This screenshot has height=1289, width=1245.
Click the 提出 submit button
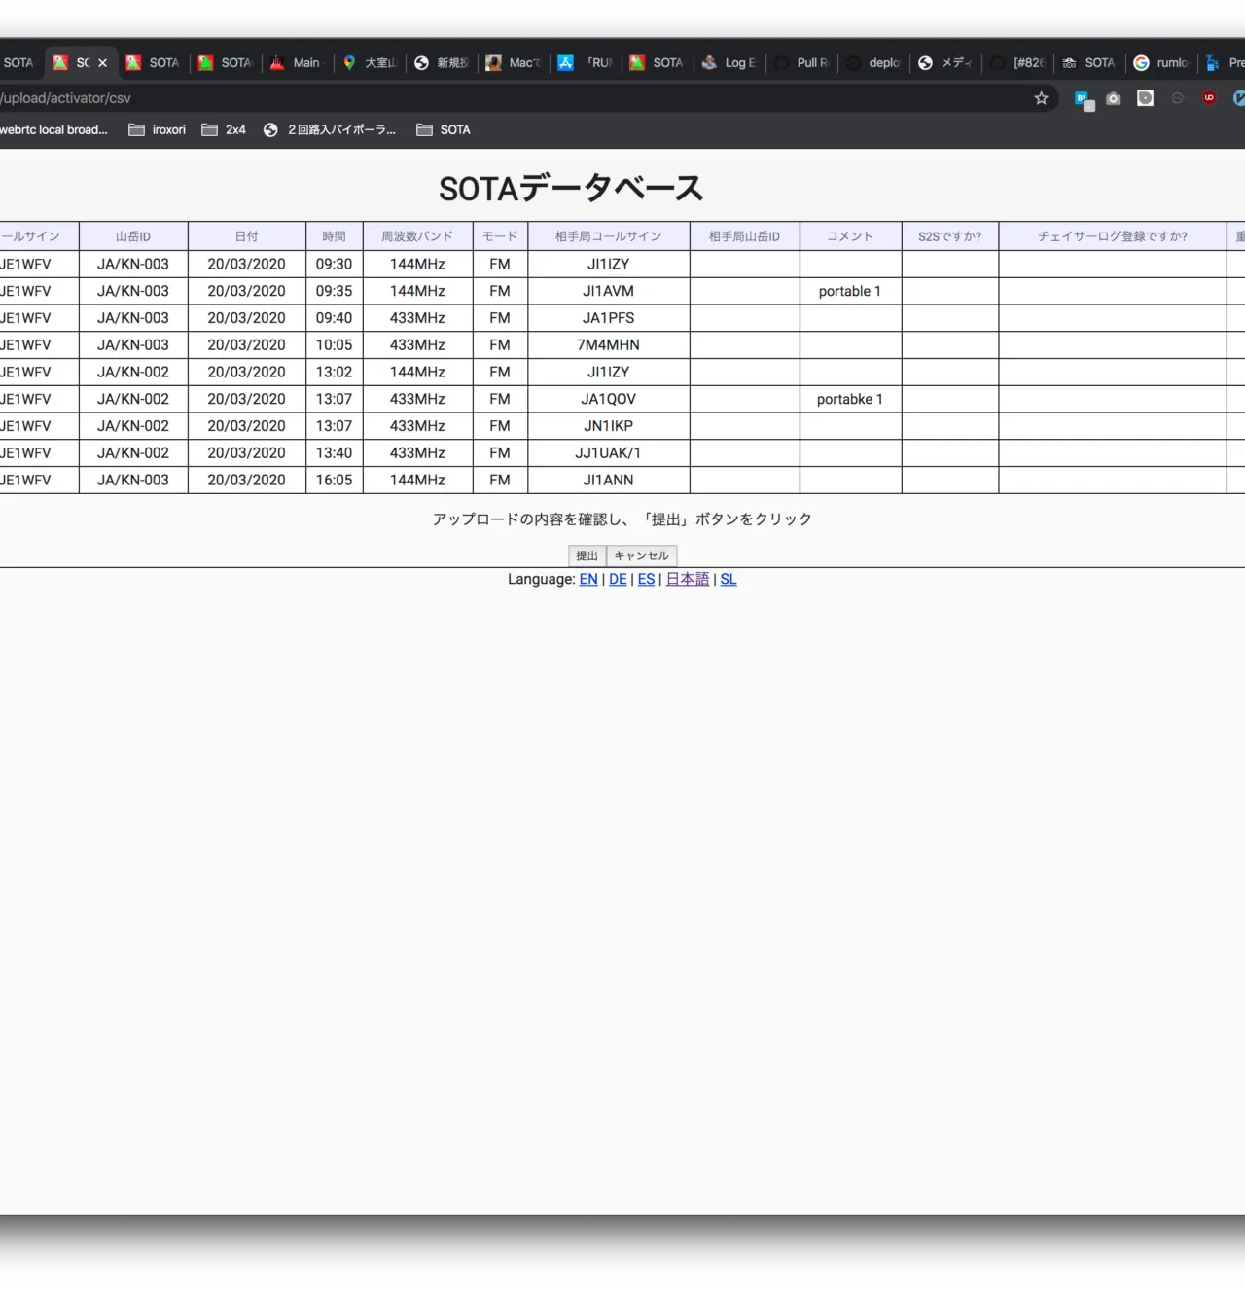(587, 555)
